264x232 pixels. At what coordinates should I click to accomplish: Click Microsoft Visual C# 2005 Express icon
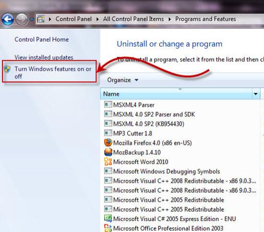(x=108, y=219)
